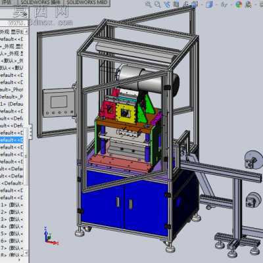The width and height of the screenshot is (263, 263).
Task: Click the Zoom to Fit icon
Action: coord(149,5)
